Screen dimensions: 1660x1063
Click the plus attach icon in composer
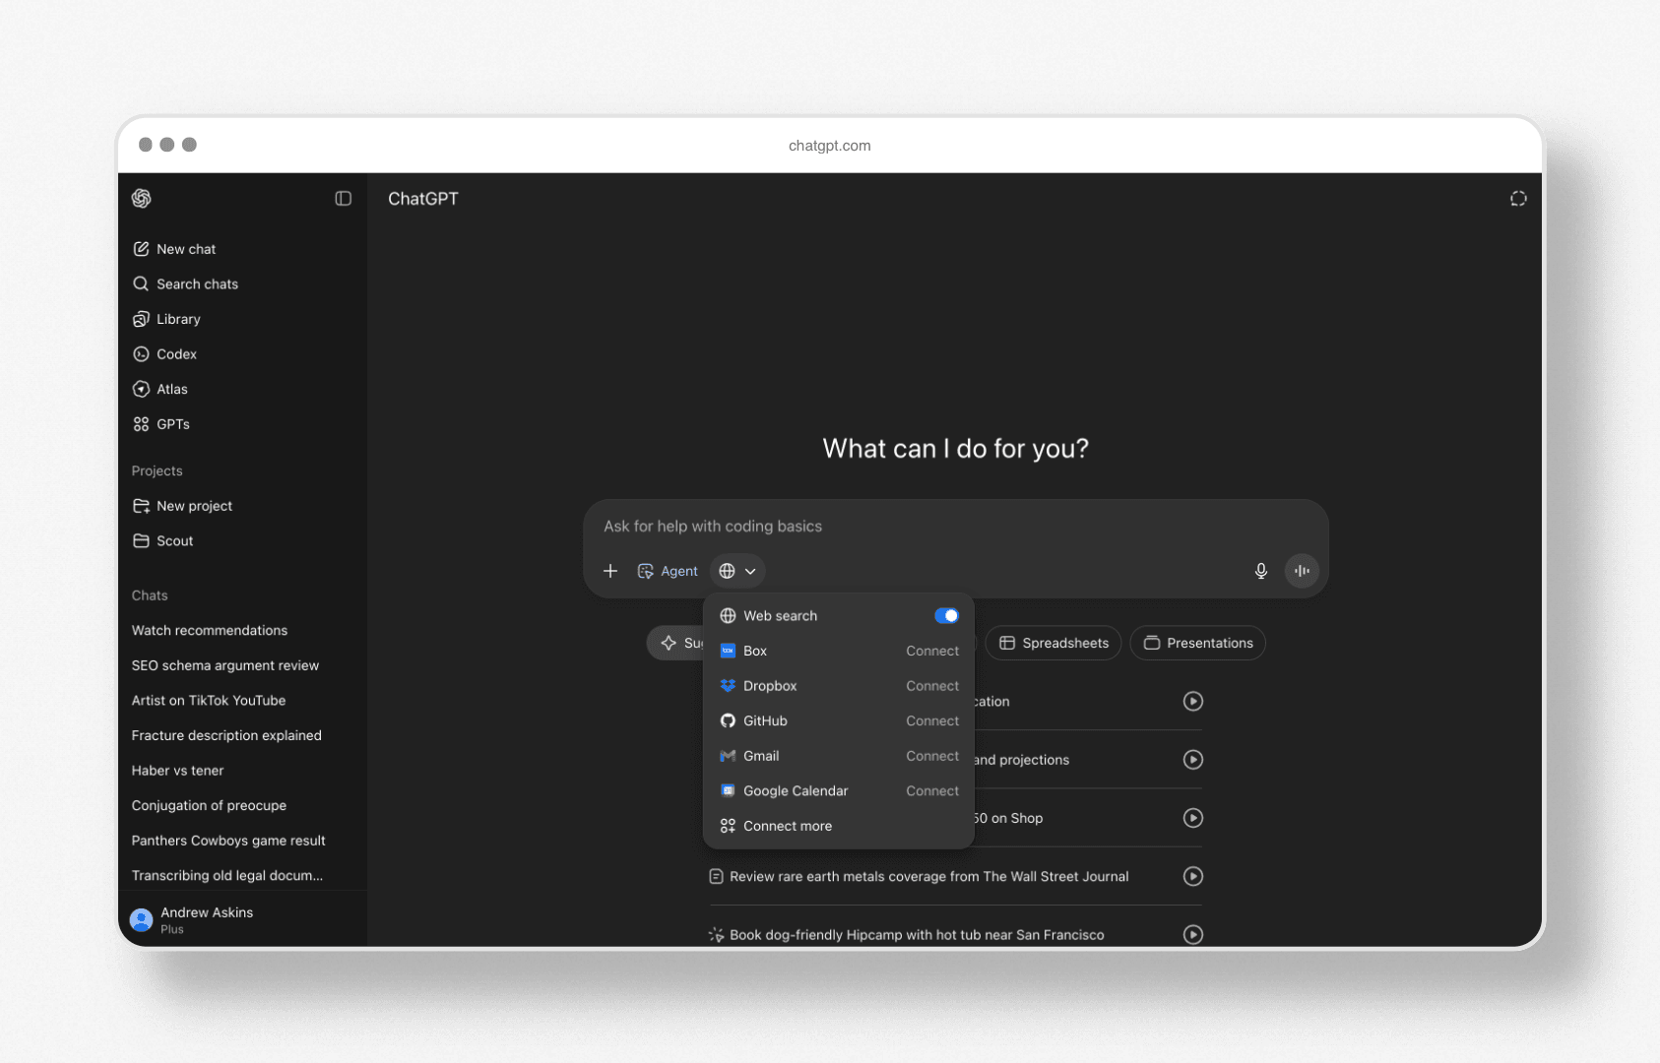(x=610, y=571)
